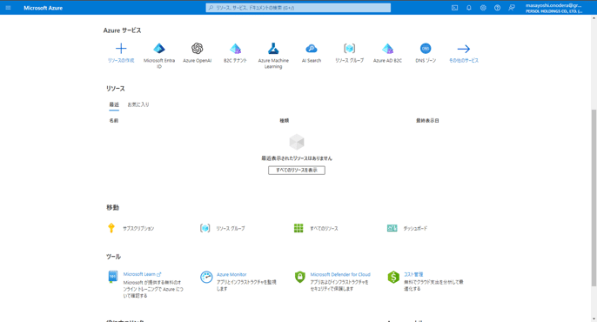Click the other services arrow

tap(464, 49)
